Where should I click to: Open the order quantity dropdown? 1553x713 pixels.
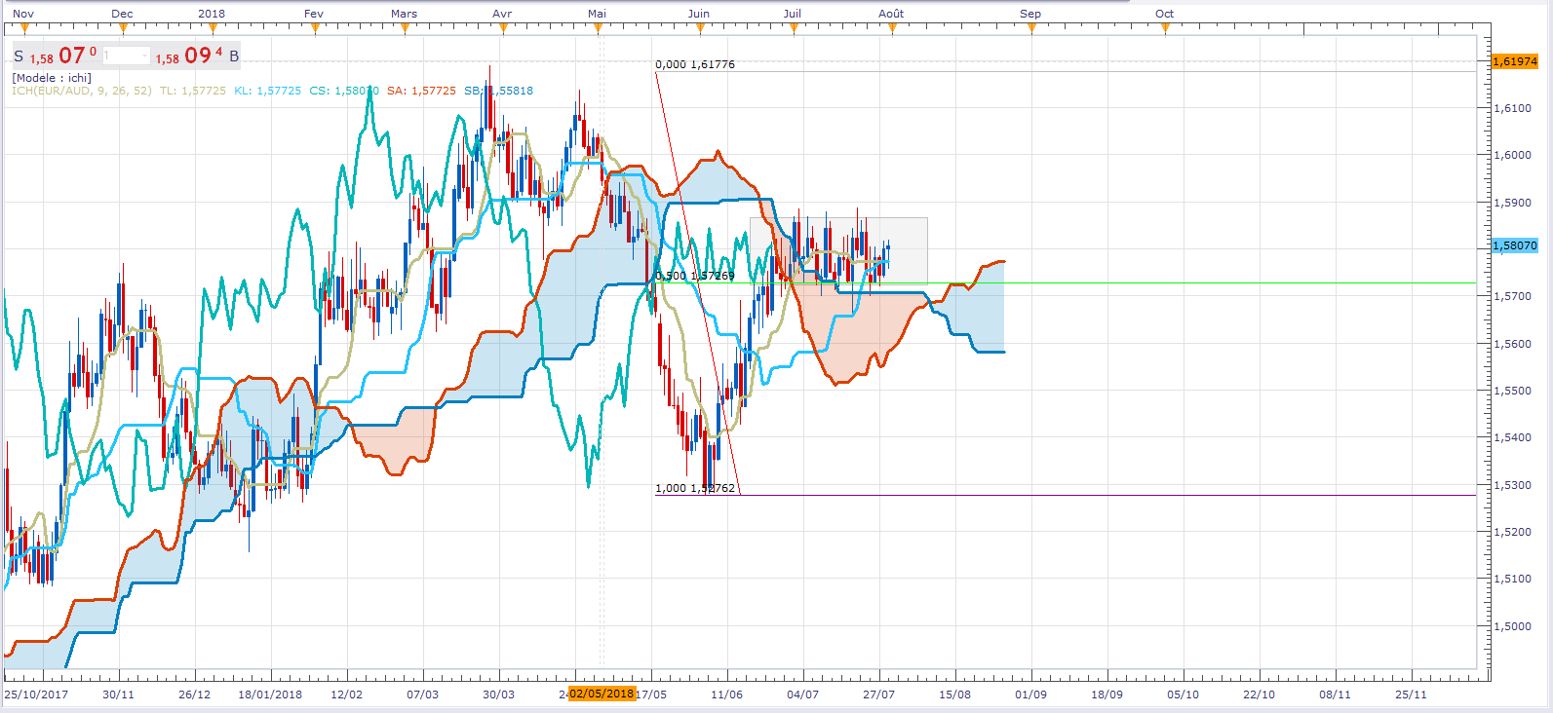click(127, 56)
